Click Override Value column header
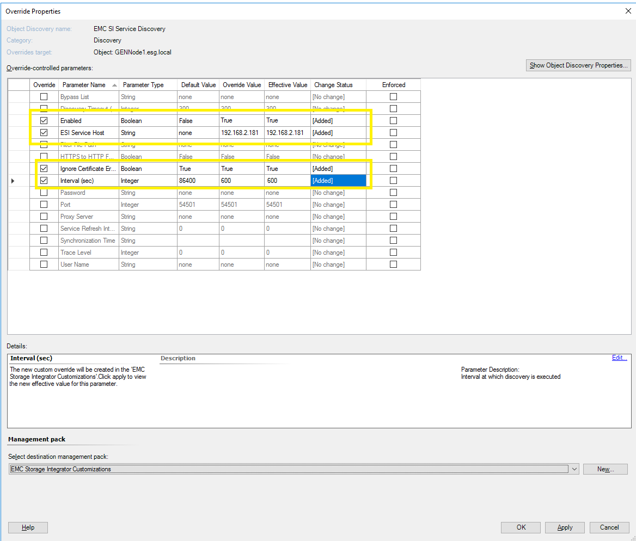 point(242,85)
